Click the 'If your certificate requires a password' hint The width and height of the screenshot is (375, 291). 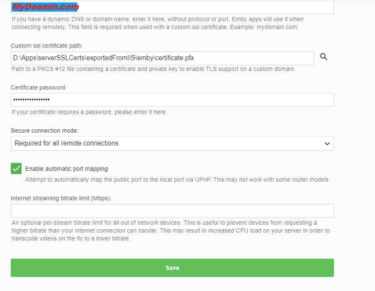89,112
